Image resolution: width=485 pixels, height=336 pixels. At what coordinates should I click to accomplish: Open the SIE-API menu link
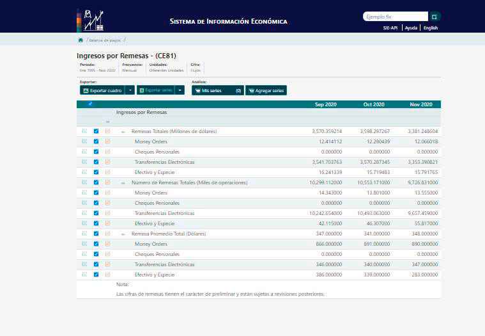390,28
